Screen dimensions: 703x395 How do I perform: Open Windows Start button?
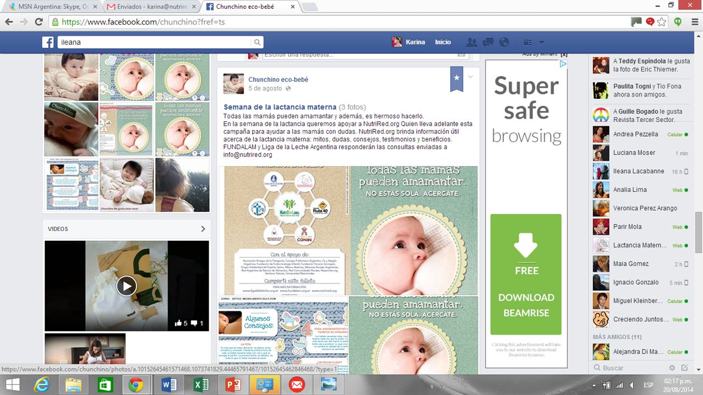coord(13,385)
